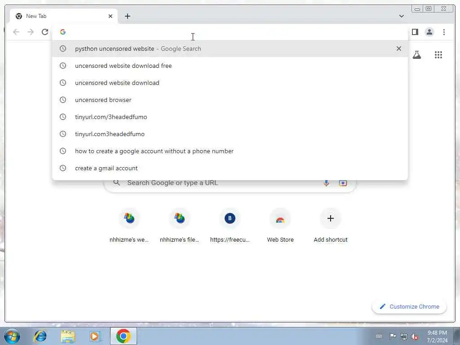Screen dimensions: 460x345
Task: Click the browser back arrow
Action: [x=16, y=32]
